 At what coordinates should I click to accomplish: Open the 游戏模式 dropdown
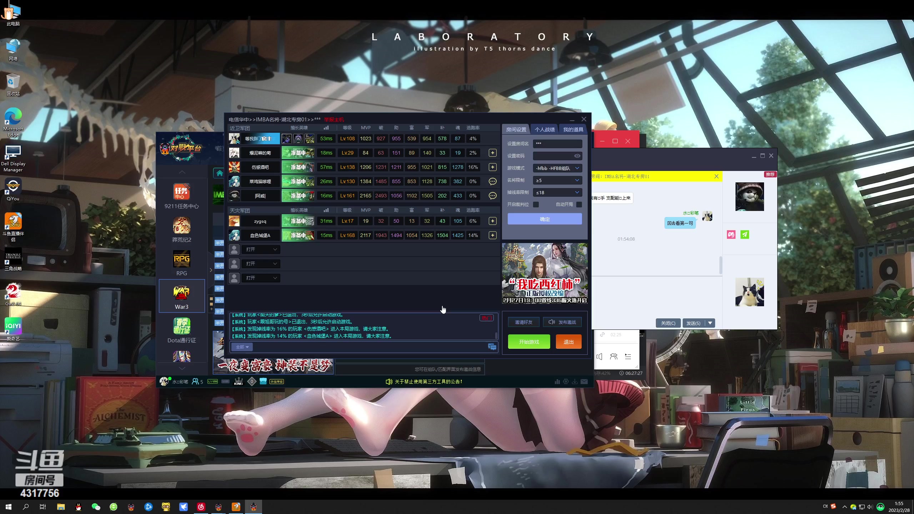pyautogui.click(x=558, y=168)
